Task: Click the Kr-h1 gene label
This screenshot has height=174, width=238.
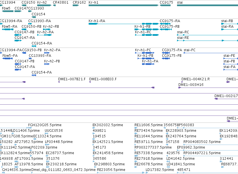Action: pyautogui.click(x=93, y=3)
